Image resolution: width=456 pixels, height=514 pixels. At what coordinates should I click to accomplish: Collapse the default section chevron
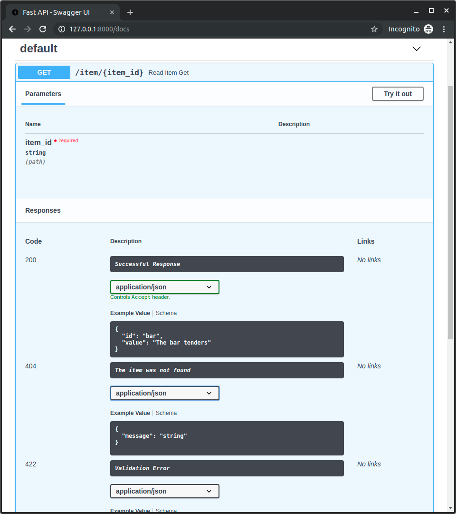coord(417,49)
